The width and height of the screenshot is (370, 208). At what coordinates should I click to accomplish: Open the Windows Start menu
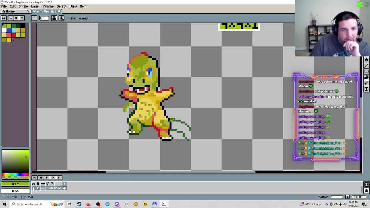coord(4,204)
